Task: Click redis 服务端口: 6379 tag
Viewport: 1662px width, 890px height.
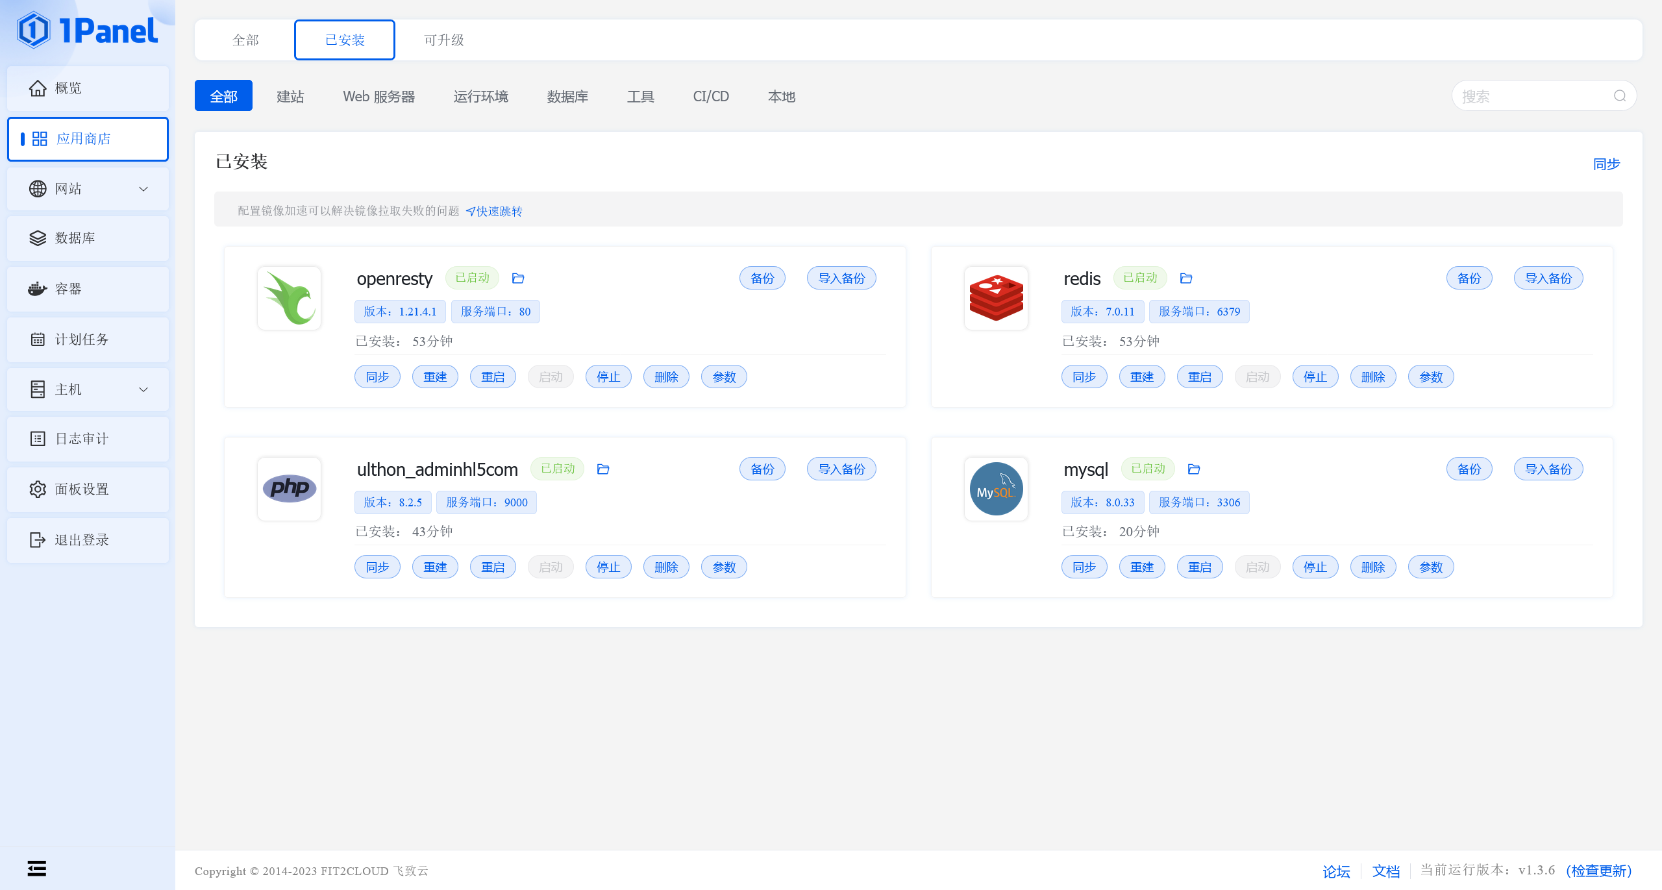Action: point(1199,312)
